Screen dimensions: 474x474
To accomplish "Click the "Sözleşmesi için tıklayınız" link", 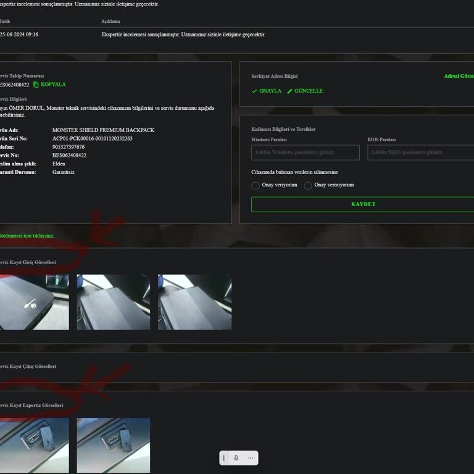I will coord(27,236).
